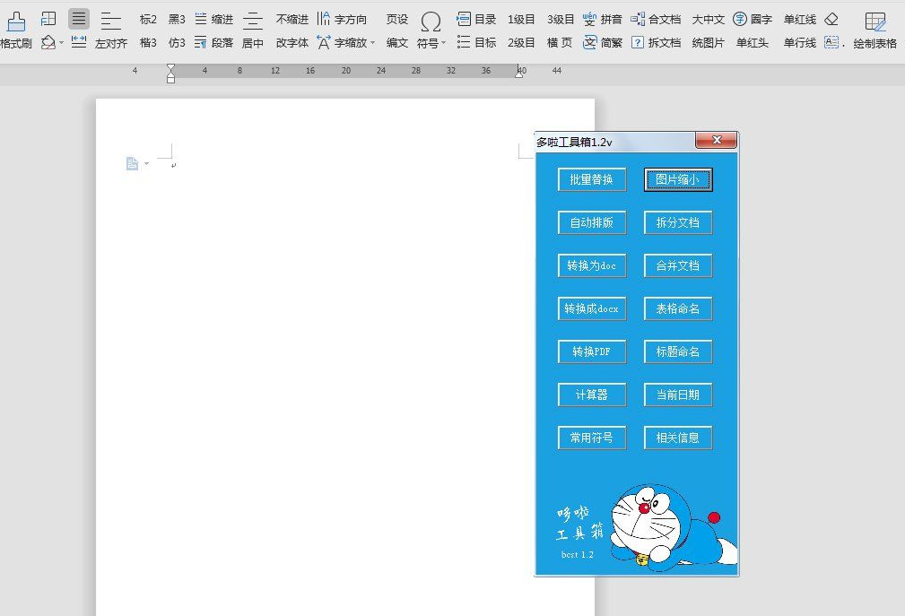Toggle left alignment with 左对齐
Screen dimensions: 905x616
pos(109,41)
